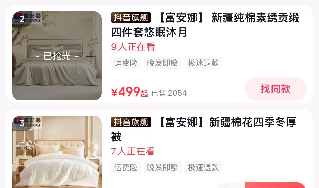Screen dimensions: 319x188
Task: Tap the ¥499起 price
Action: [129, 92]
